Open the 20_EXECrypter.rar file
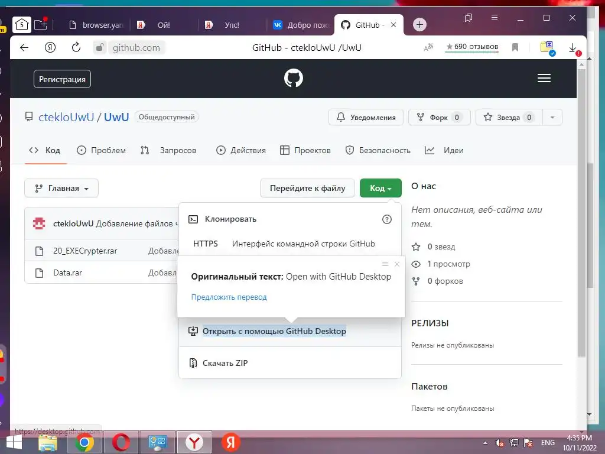605x454 pixels. point(85,251)
